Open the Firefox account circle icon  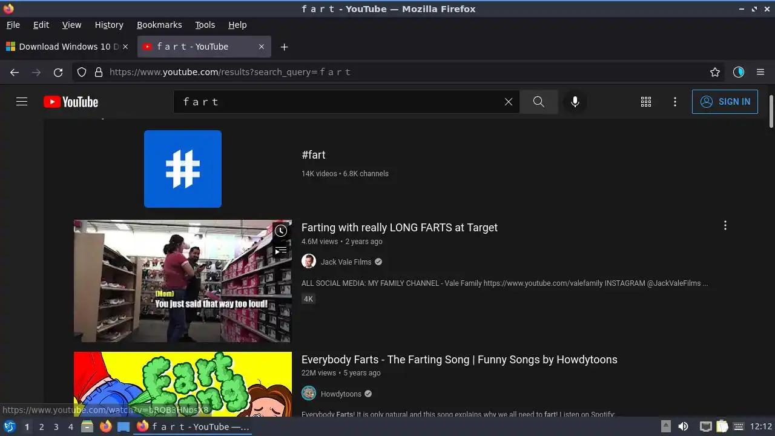tap(739, 72)
